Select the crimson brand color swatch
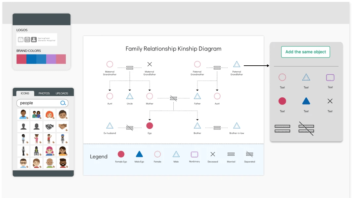 click(21, 59)
